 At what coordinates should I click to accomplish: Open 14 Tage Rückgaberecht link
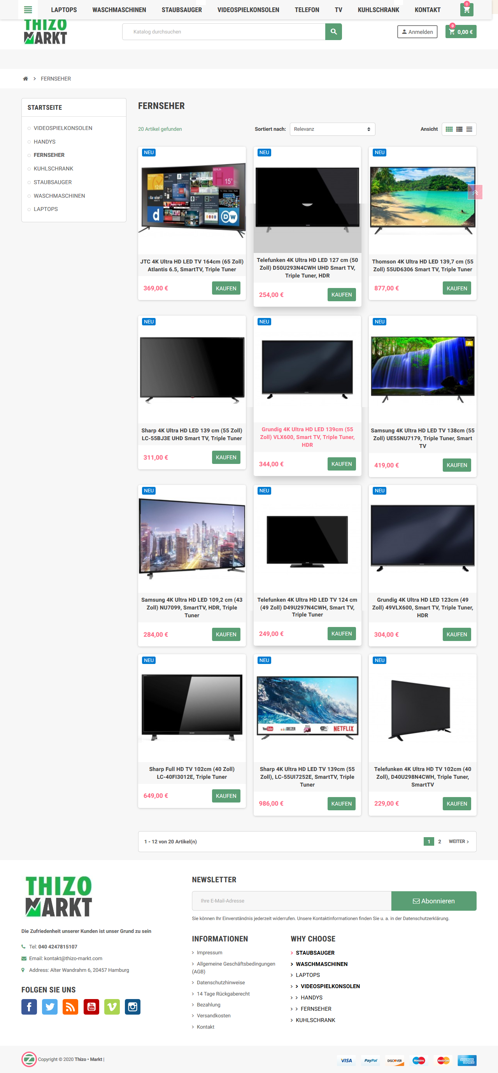coord(223,994)
